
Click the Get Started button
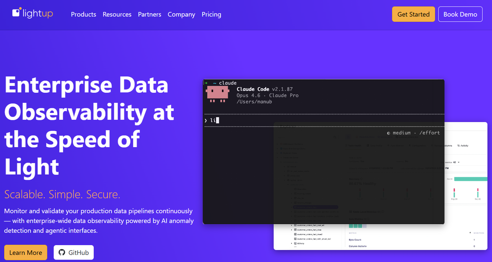(413, 14)
